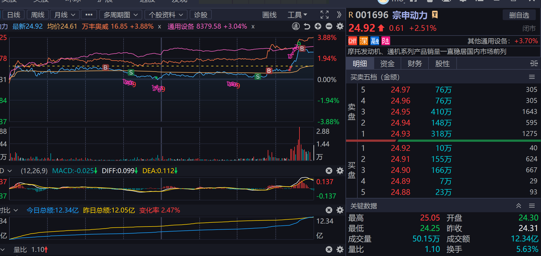Open the 财务 finance tab
Viewport: 541px width, 256px height.
click(415, 64)
